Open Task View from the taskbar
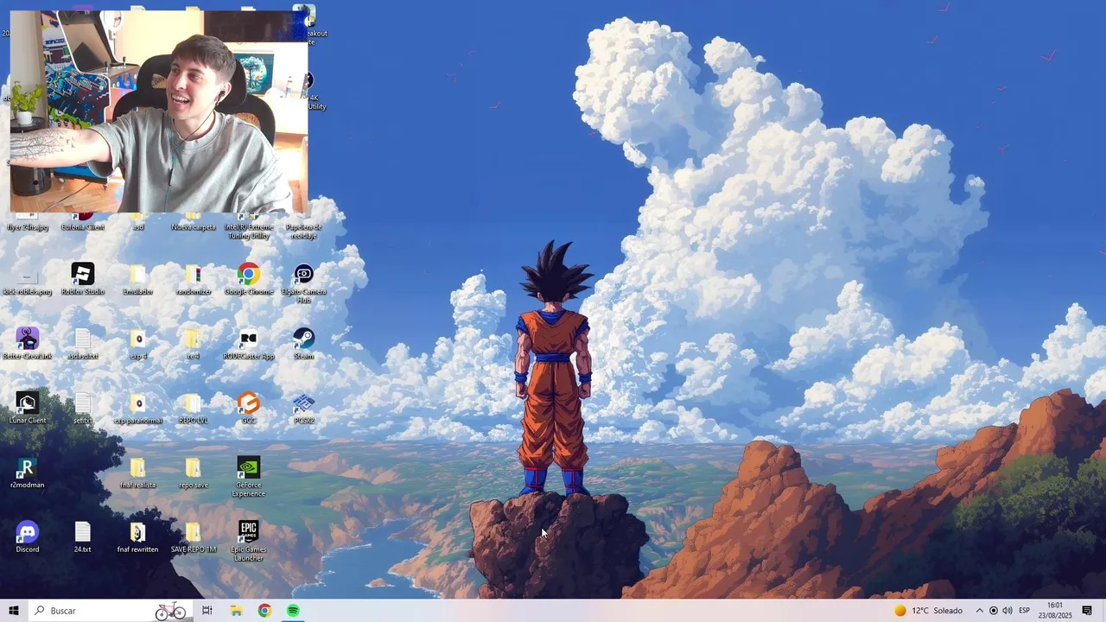1106x622 pixels. (207, 611)
